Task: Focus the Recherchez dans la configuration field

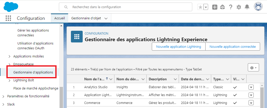Action: (125, 7)
